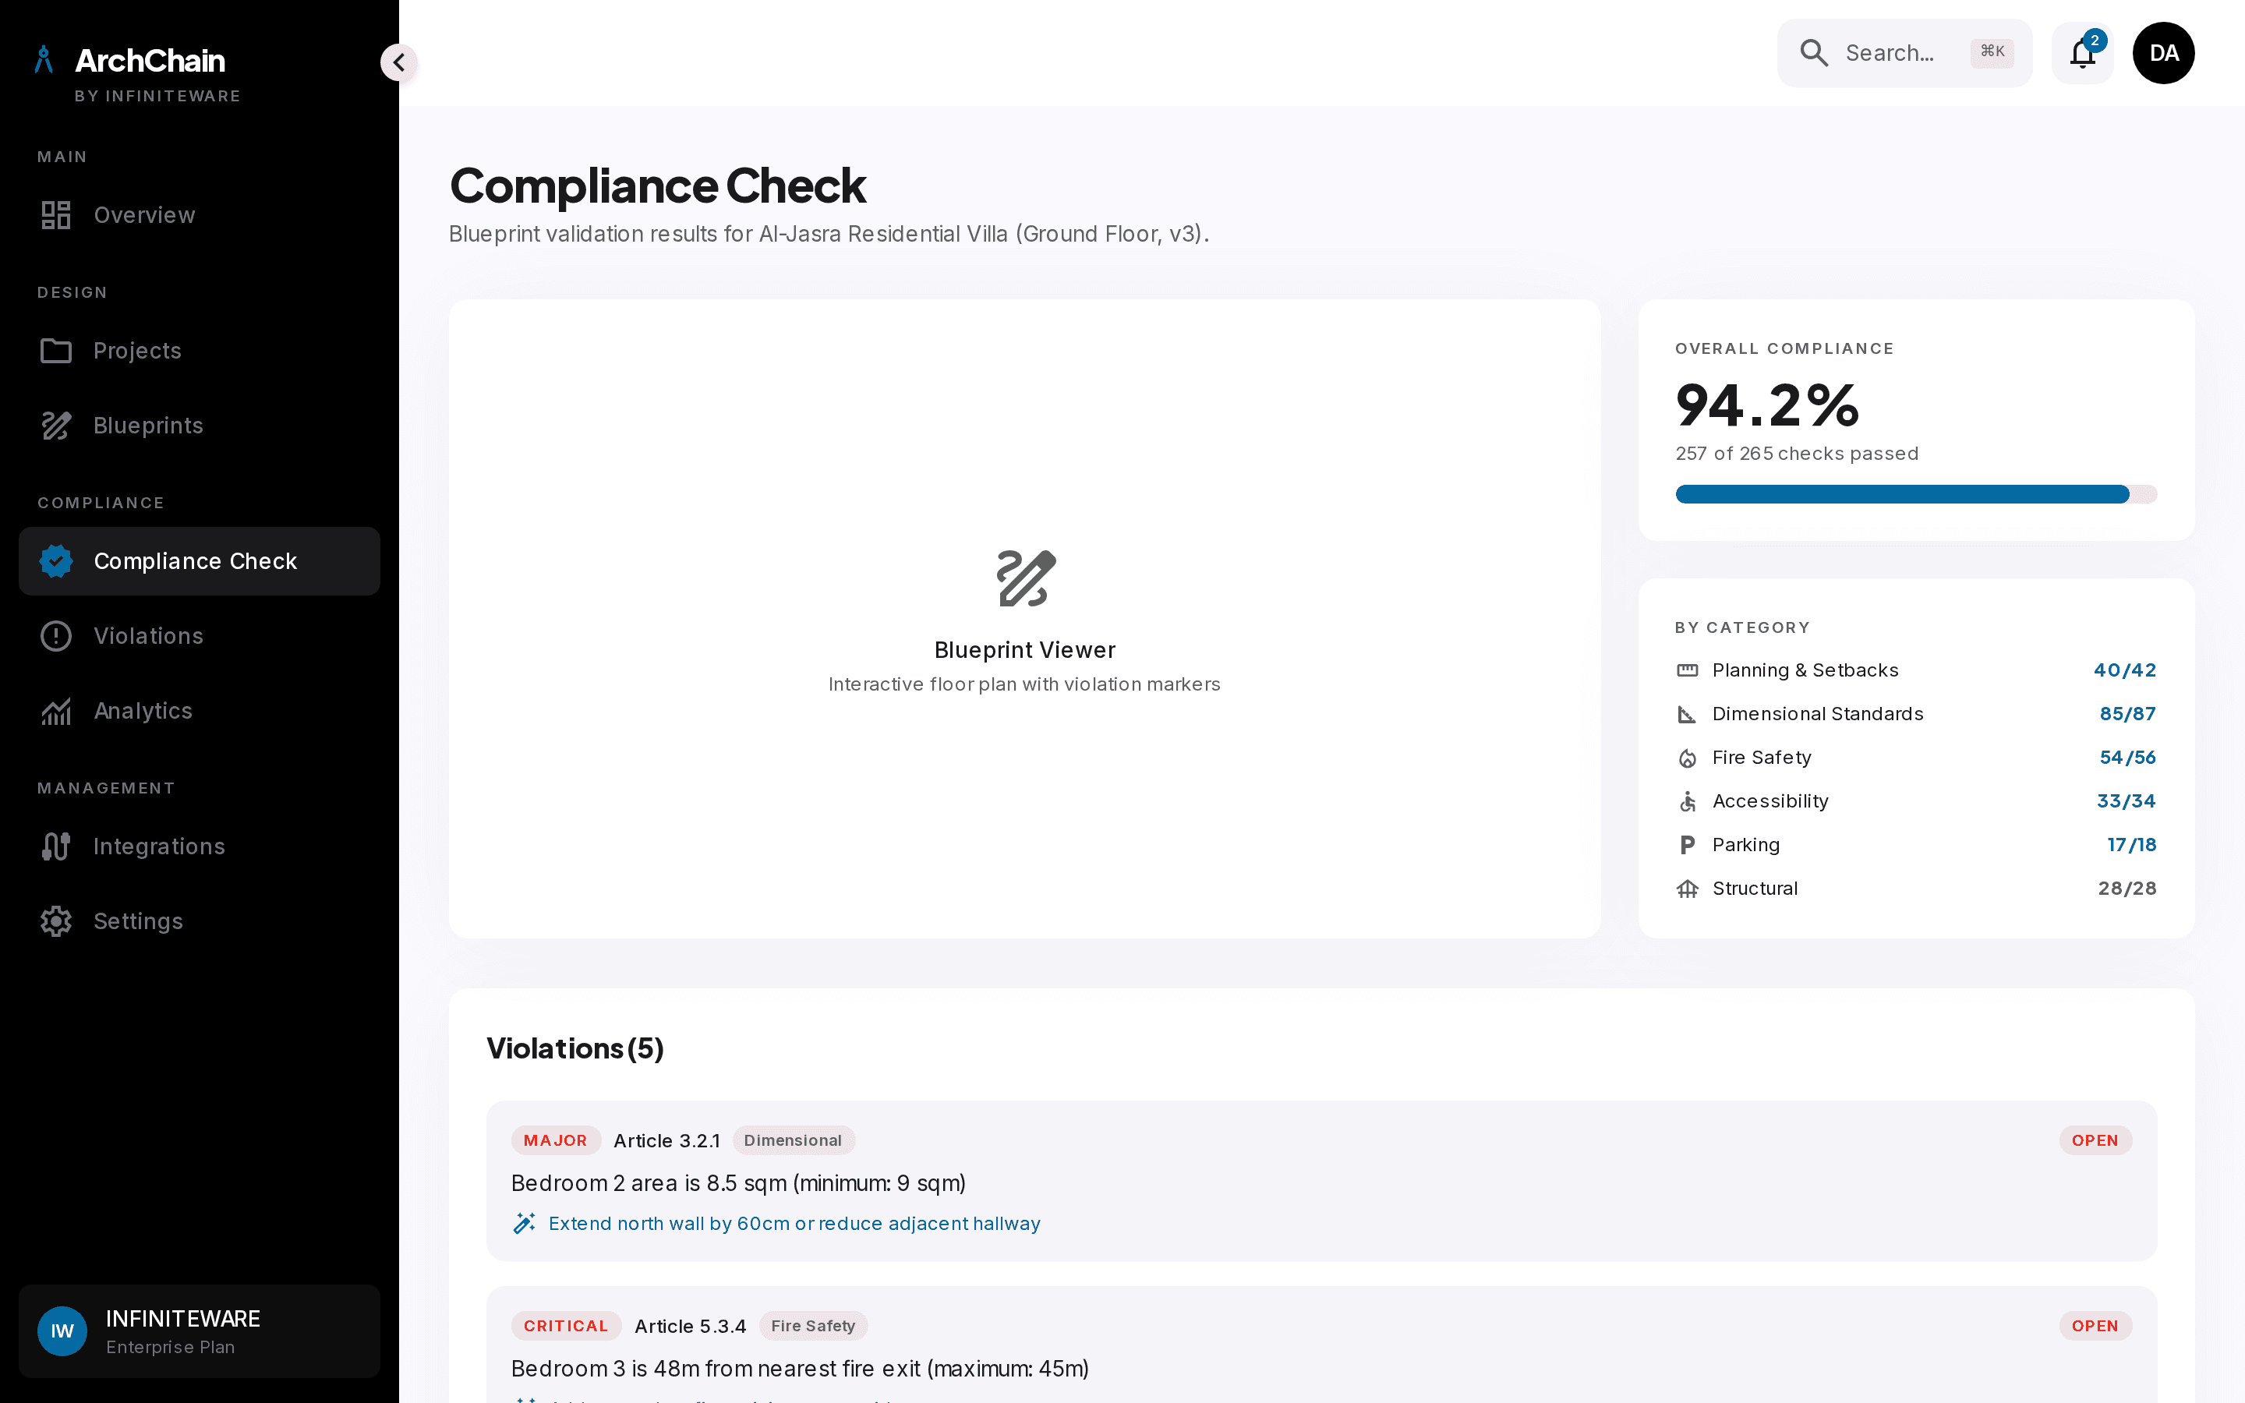Viewport: 2245px width, 1403px height.
Task: Select the Planning & Setbacks category row
Action: 1916,670
